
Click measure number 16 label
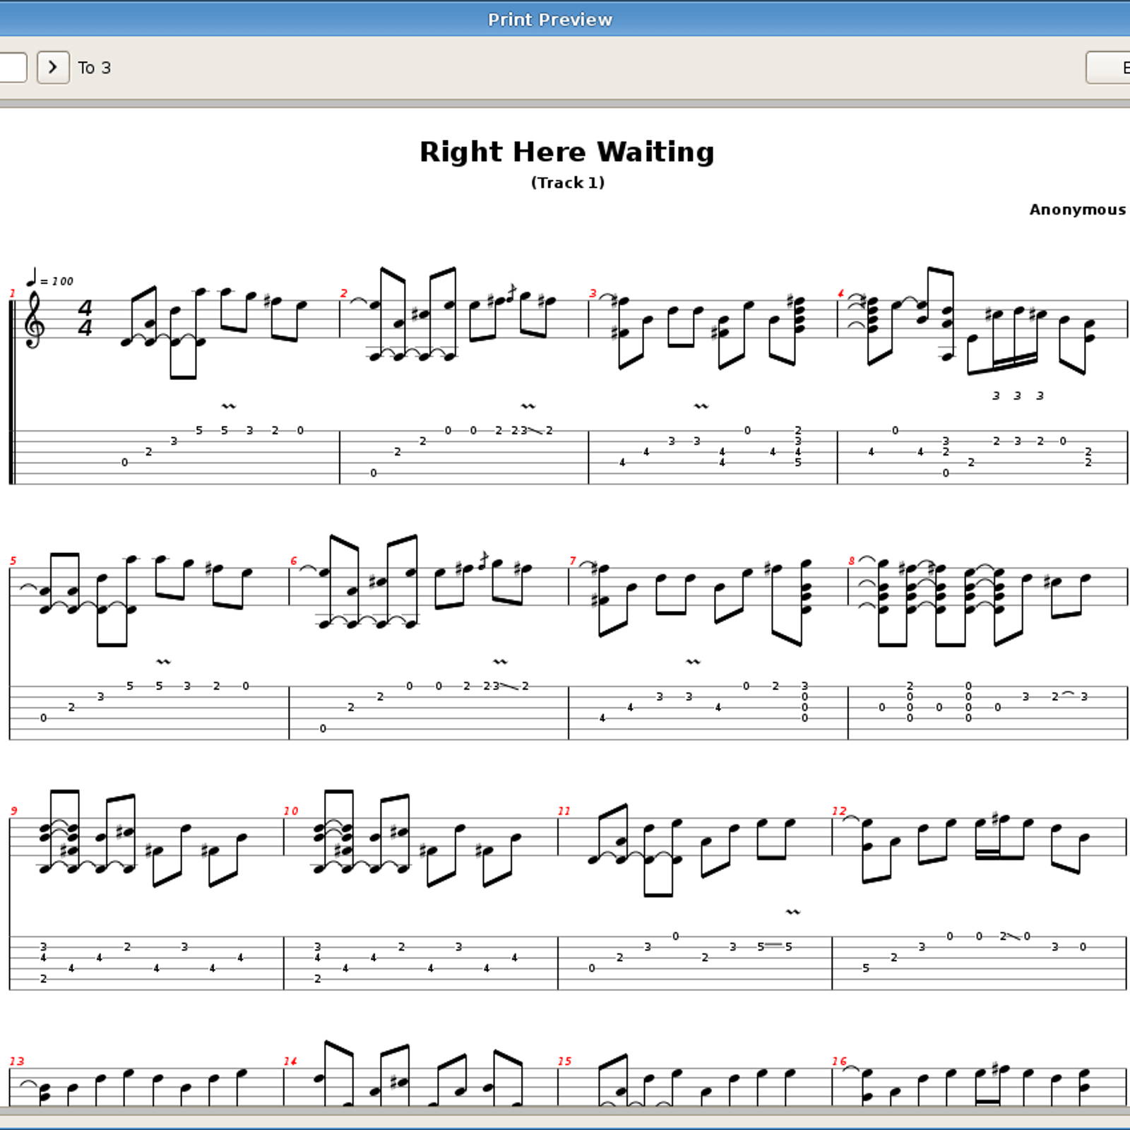click(x=839, y=1061)
